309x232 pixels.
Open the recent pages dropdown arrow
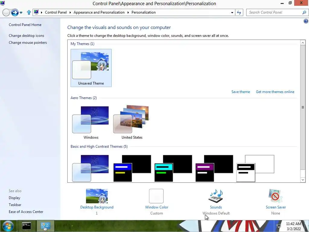tap(21, 13)
